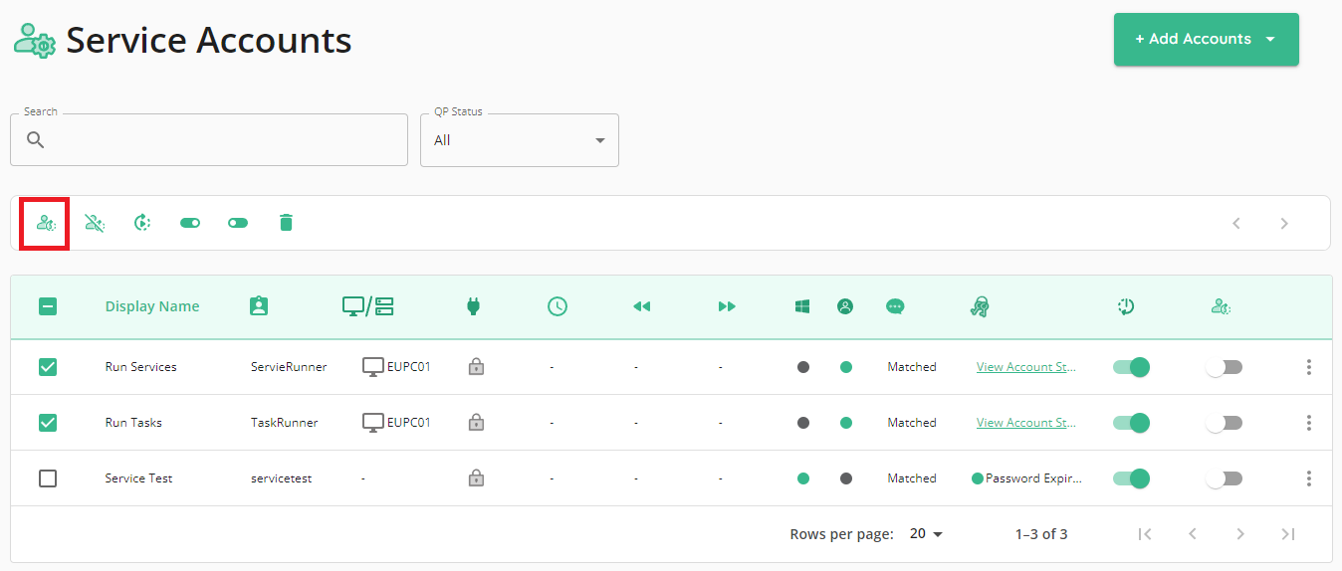The width and height of the screenshot is (1342, 571).
Task: Go to the last page of results
Action: pyautogui.click(x=1288, y=534)
